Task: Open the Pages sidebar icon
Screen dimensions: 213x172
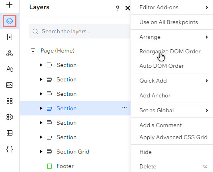Action: [x=10, y=37]
